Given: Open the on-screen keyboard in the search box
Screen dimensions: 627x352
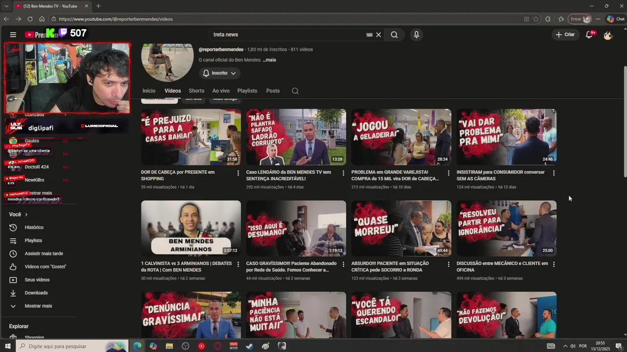Looking at the screenshot, I should pos(369,35).
